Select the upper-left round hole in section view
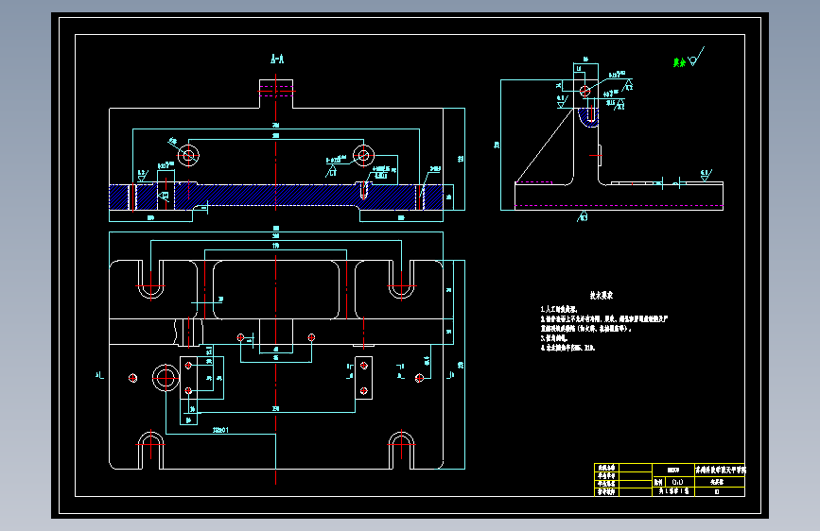Image resolution: width=820 pixels, height=531 pixels. click(188, 155)
